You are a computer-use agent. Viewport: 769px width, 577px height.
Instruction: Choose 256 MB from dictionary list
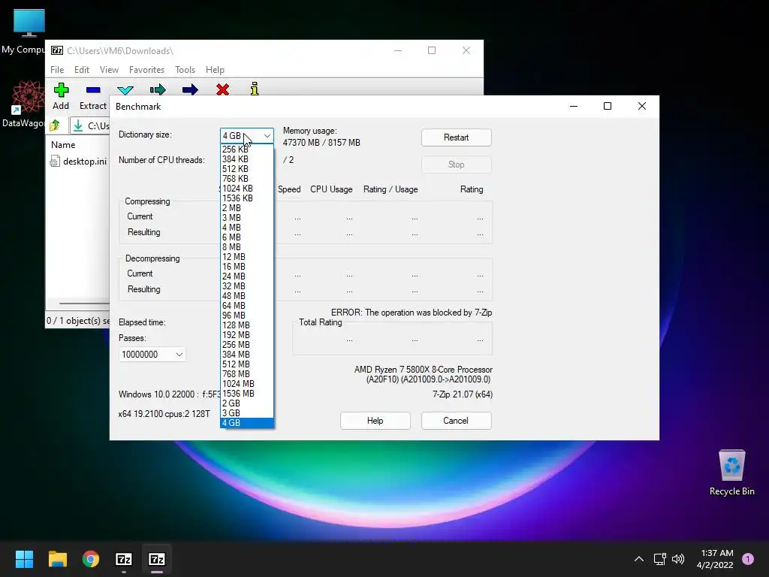pyautogui.click(x=246, y=344)
